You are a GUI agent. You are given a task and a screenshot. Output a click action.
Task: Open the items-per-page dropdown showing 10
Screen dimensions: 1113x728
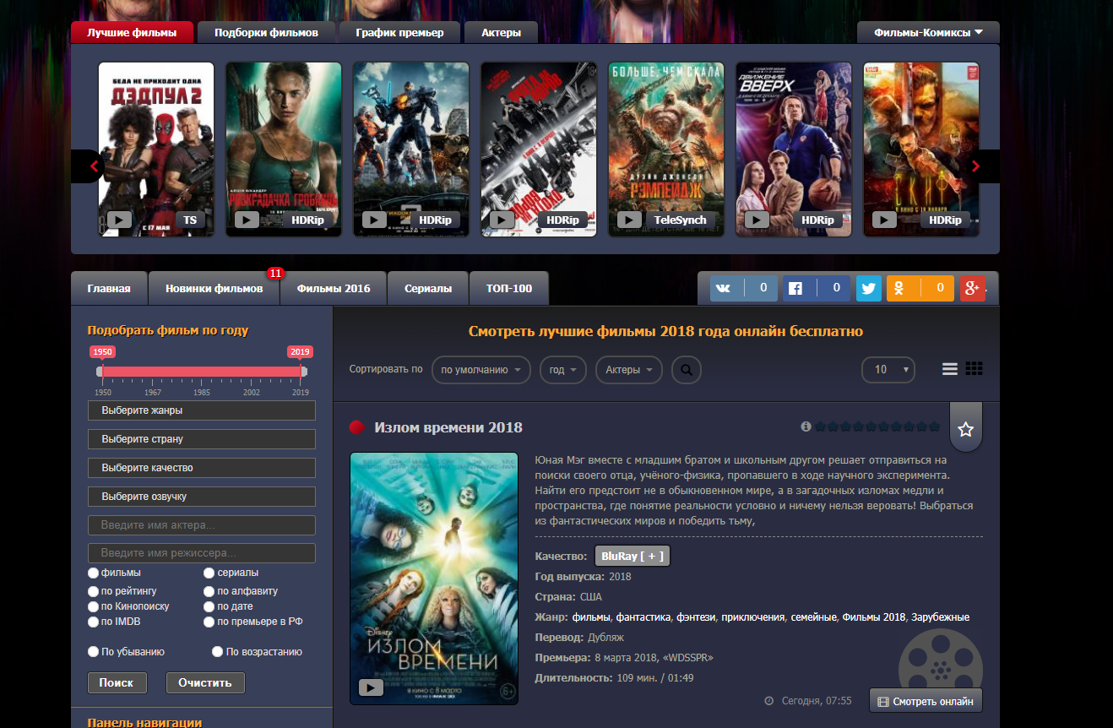pos(888,370)
